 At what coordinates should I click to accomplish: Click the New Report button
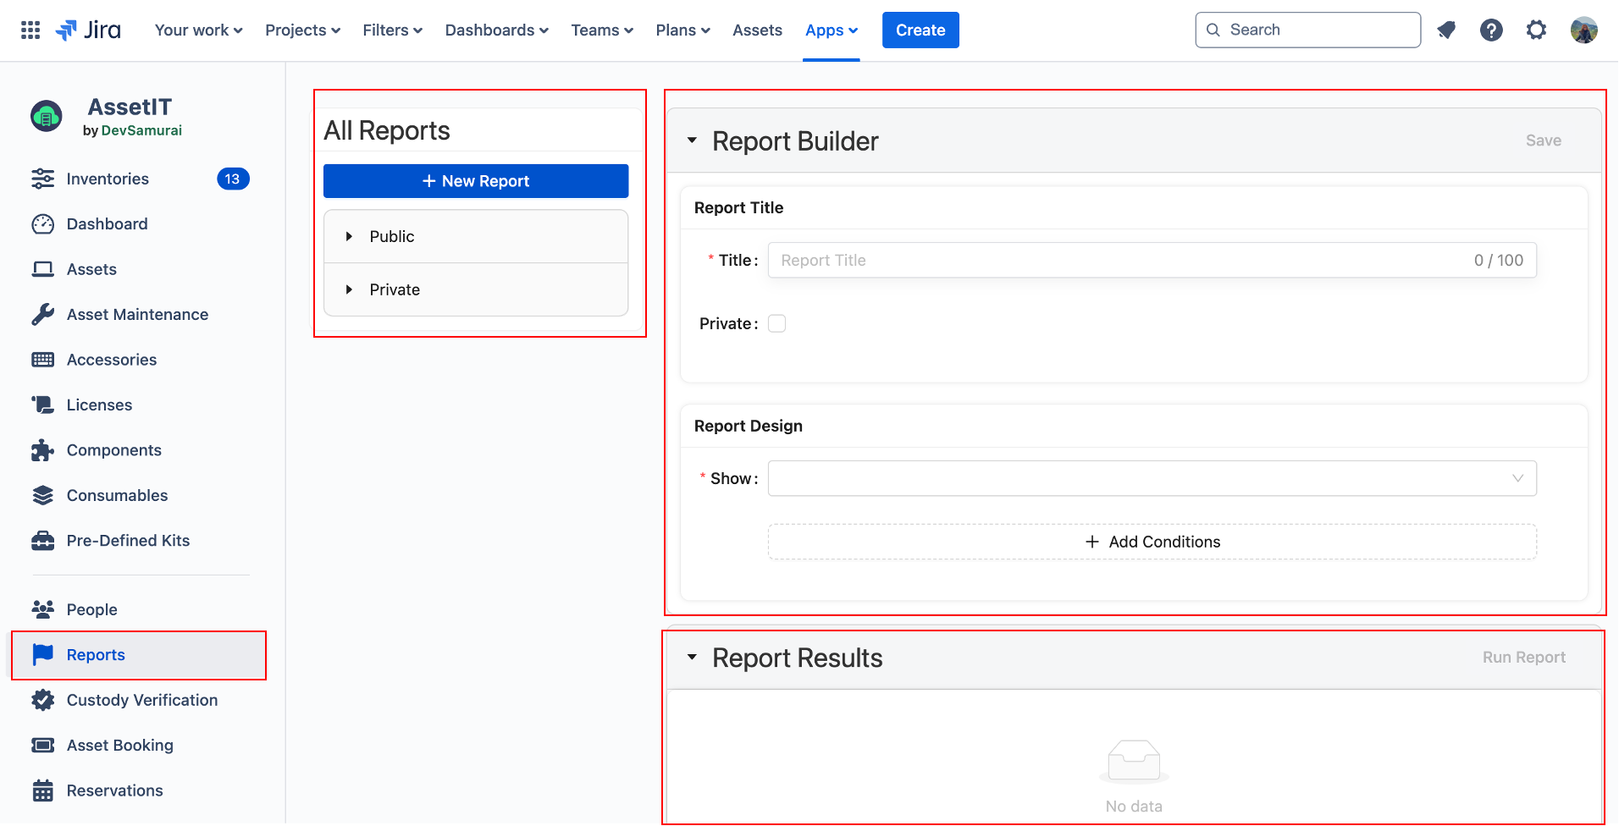coord(476,181)
